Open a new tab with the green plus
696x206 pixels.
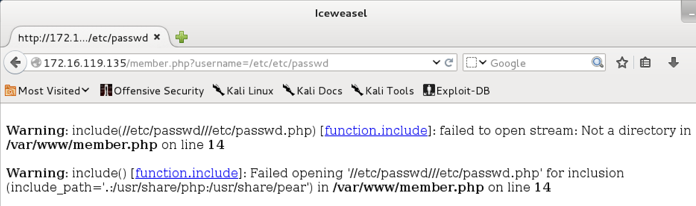pos(182,37)
